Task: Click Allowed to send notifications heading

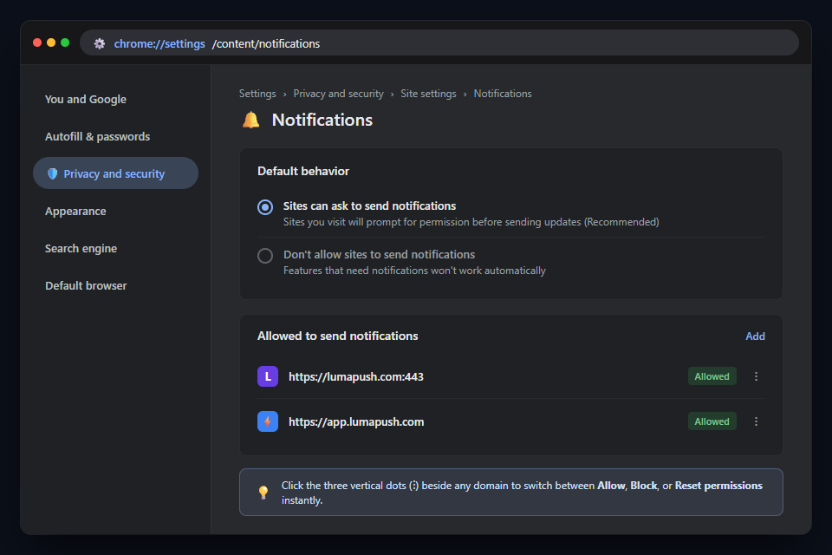Action: coord(337,336)
